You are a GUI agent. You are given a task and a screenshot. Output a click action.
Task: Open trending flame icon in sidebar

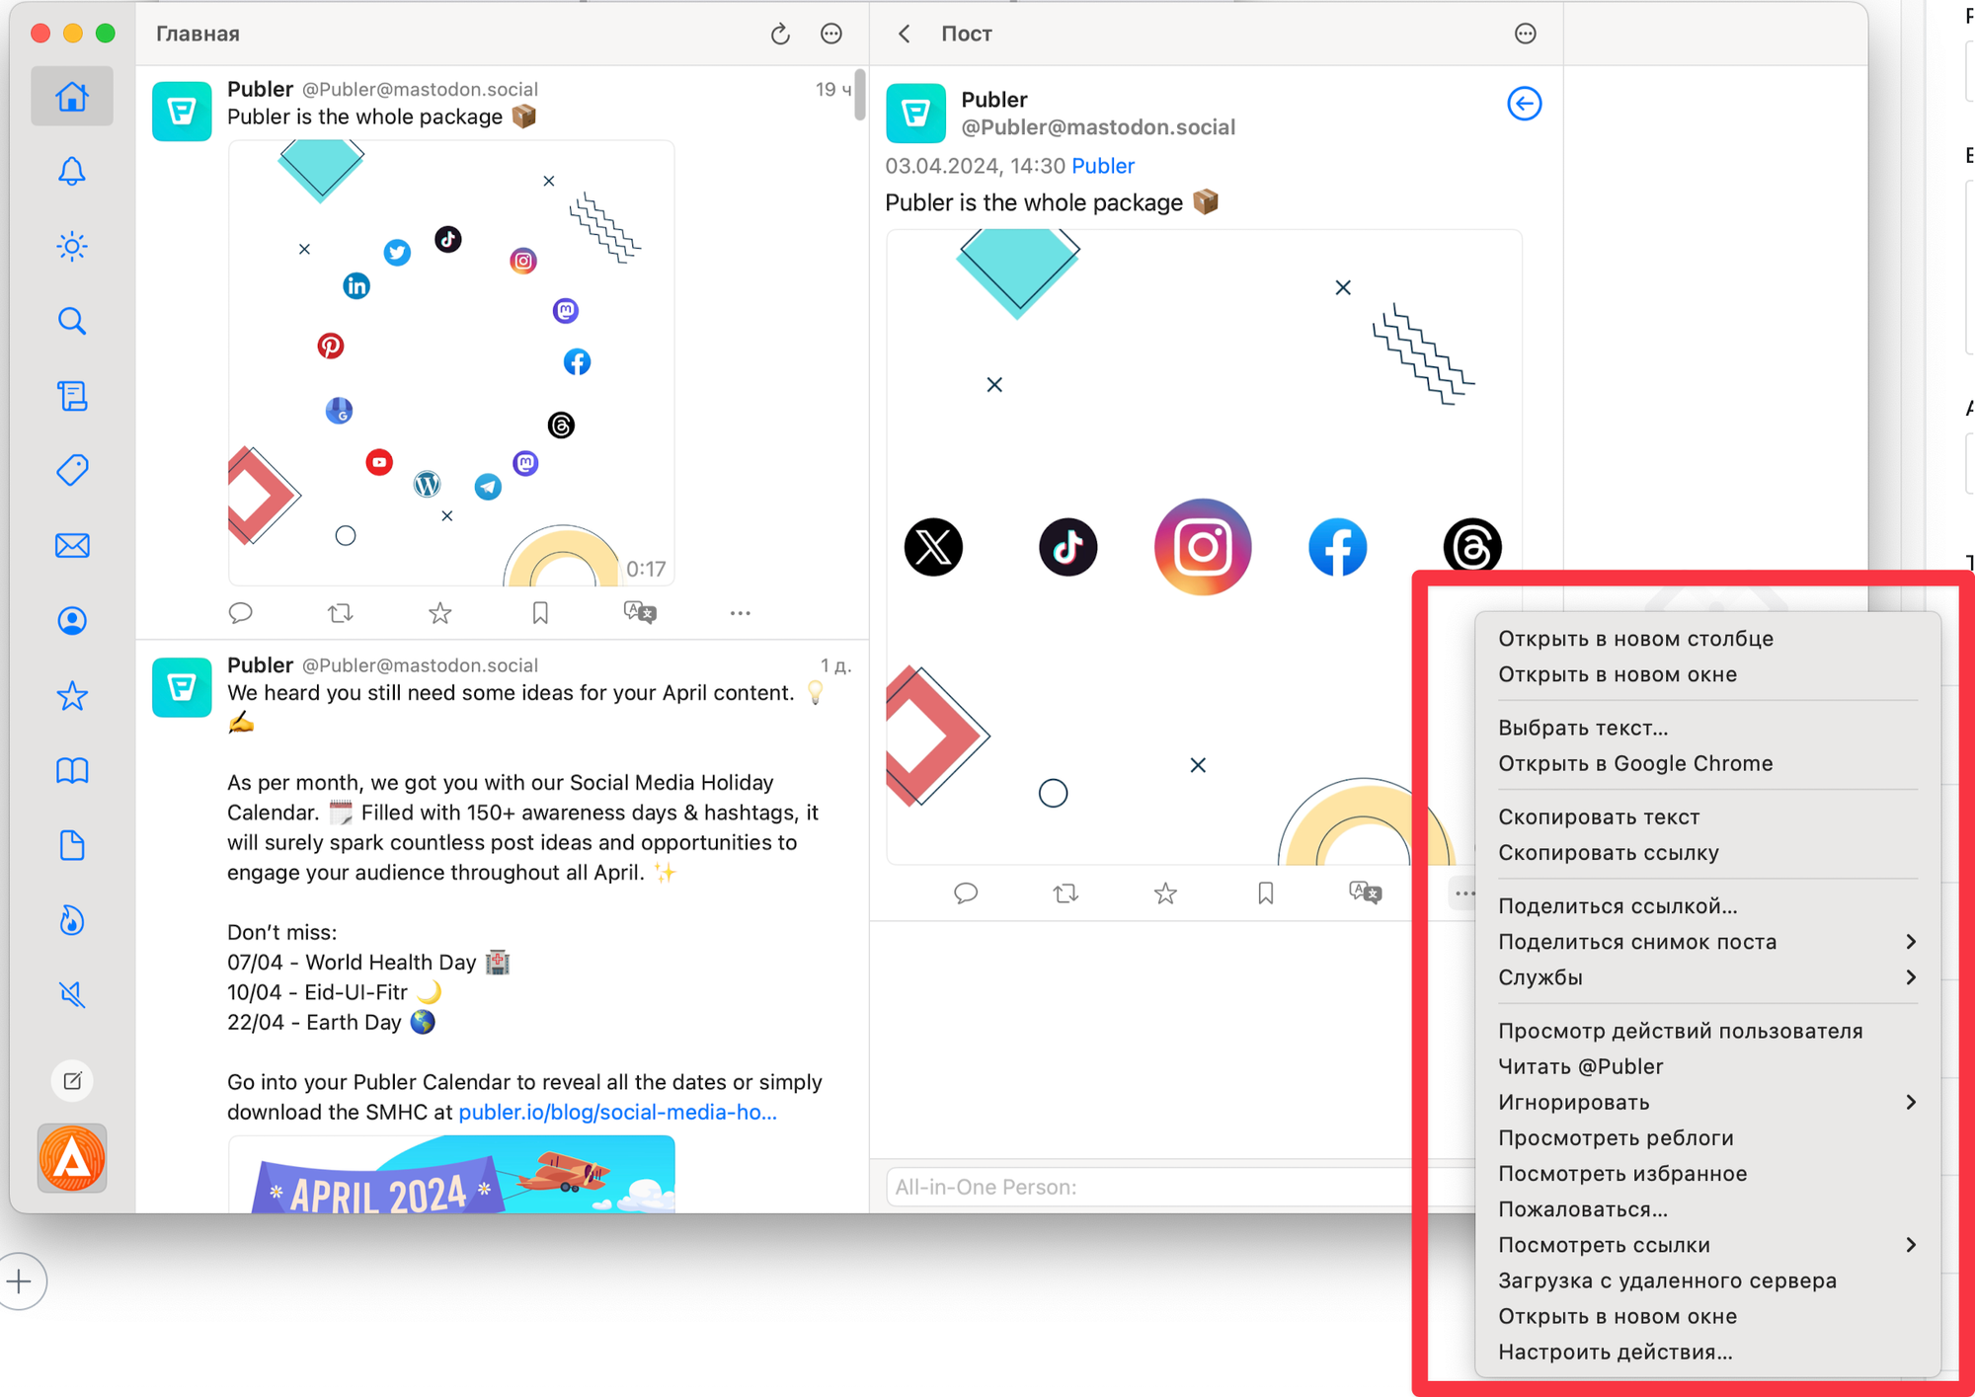72,920
